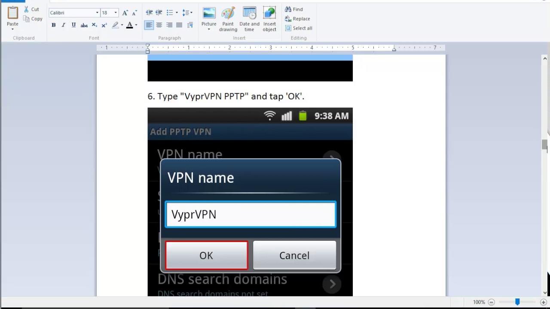Image resolution: width=550 pixels, height=309 pixels.
Task: Apply font color with the A icon
Action: coord(129,25)
